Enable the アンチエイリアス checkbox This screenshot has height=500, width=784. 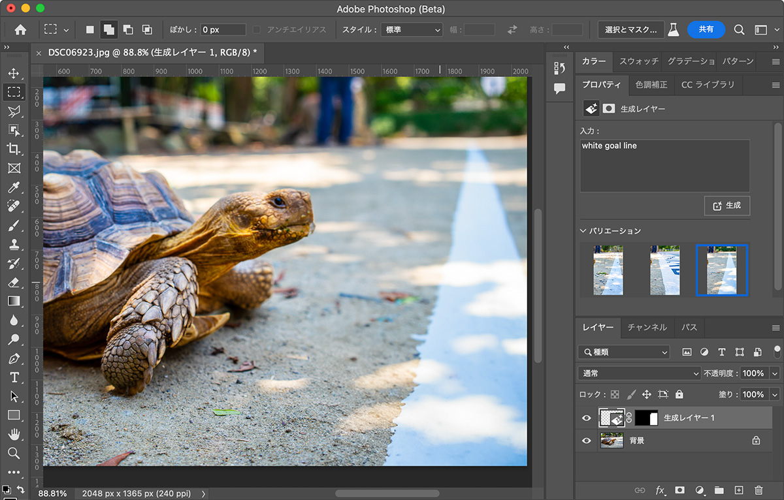[x=255, y=29]
